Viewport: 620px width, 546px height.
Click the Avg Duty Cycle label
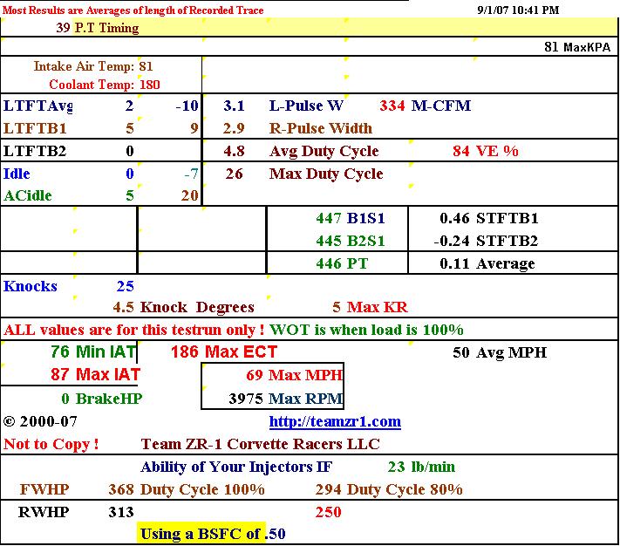tap(324, 151)
